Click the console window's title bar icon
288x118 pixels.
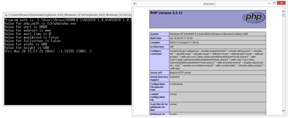(x=6, y=15)
